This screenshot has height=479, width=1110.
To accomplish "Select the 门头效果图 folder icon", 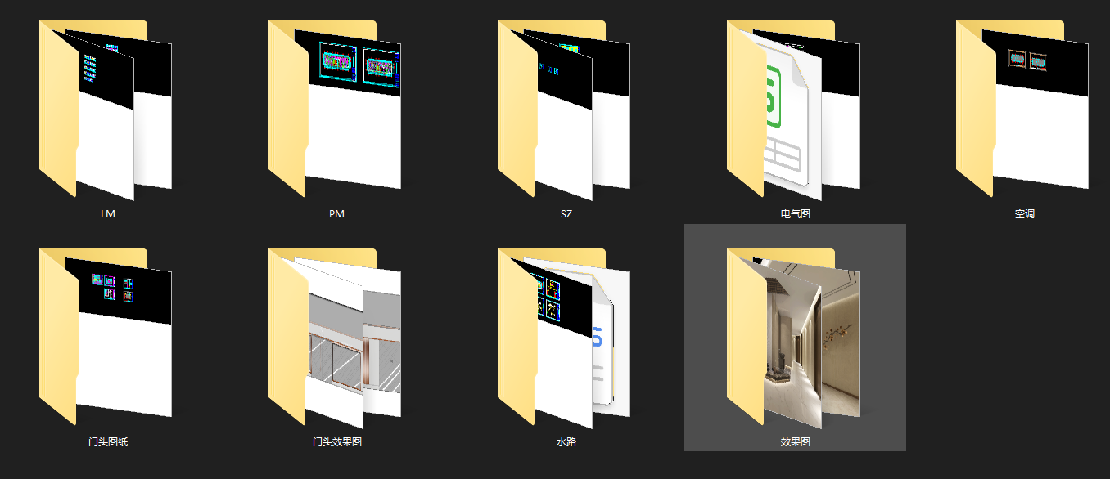I will coord(335,338).
